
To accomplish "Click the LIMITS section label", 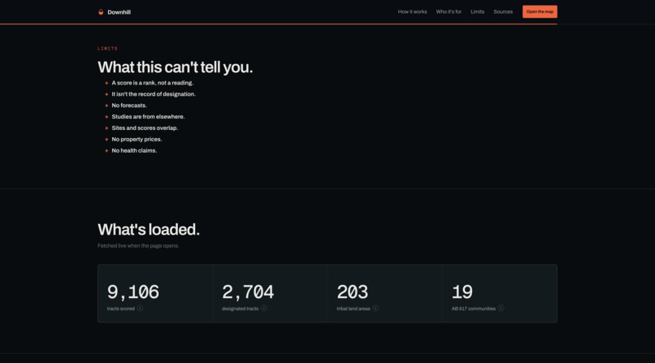I will click(107, 49).
